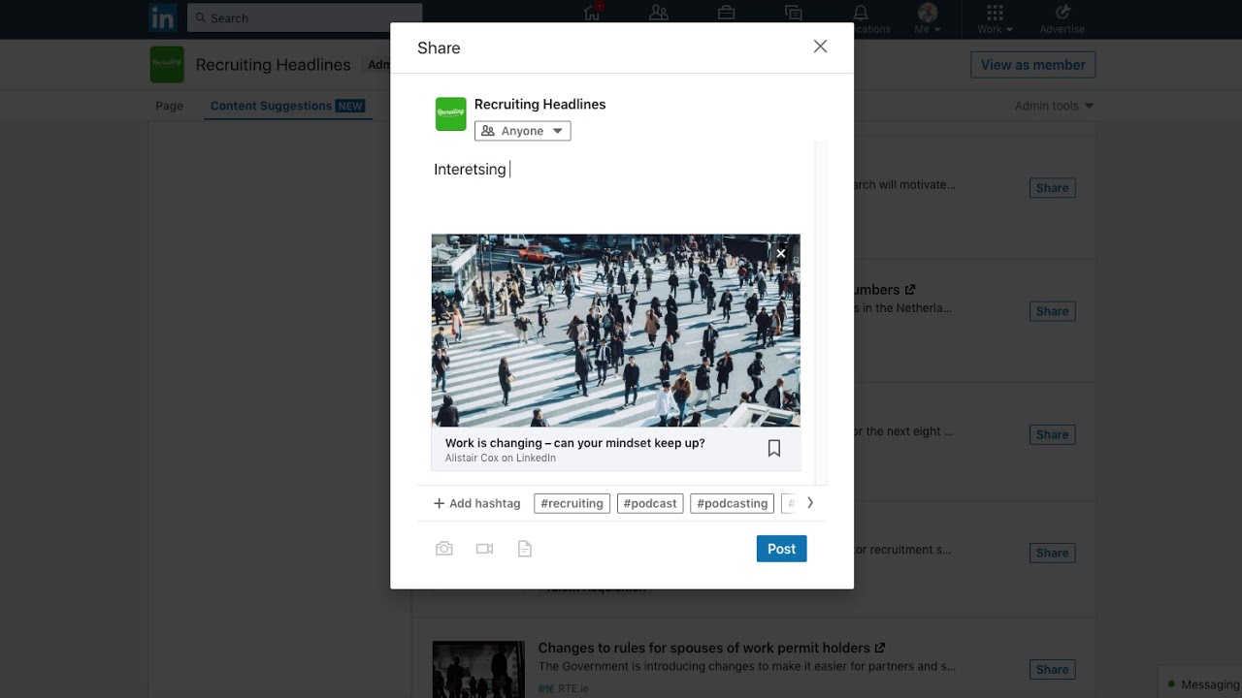Open the Me profile avatar menu
Viewport: 1242px width, 698px height.
point(928,17)
